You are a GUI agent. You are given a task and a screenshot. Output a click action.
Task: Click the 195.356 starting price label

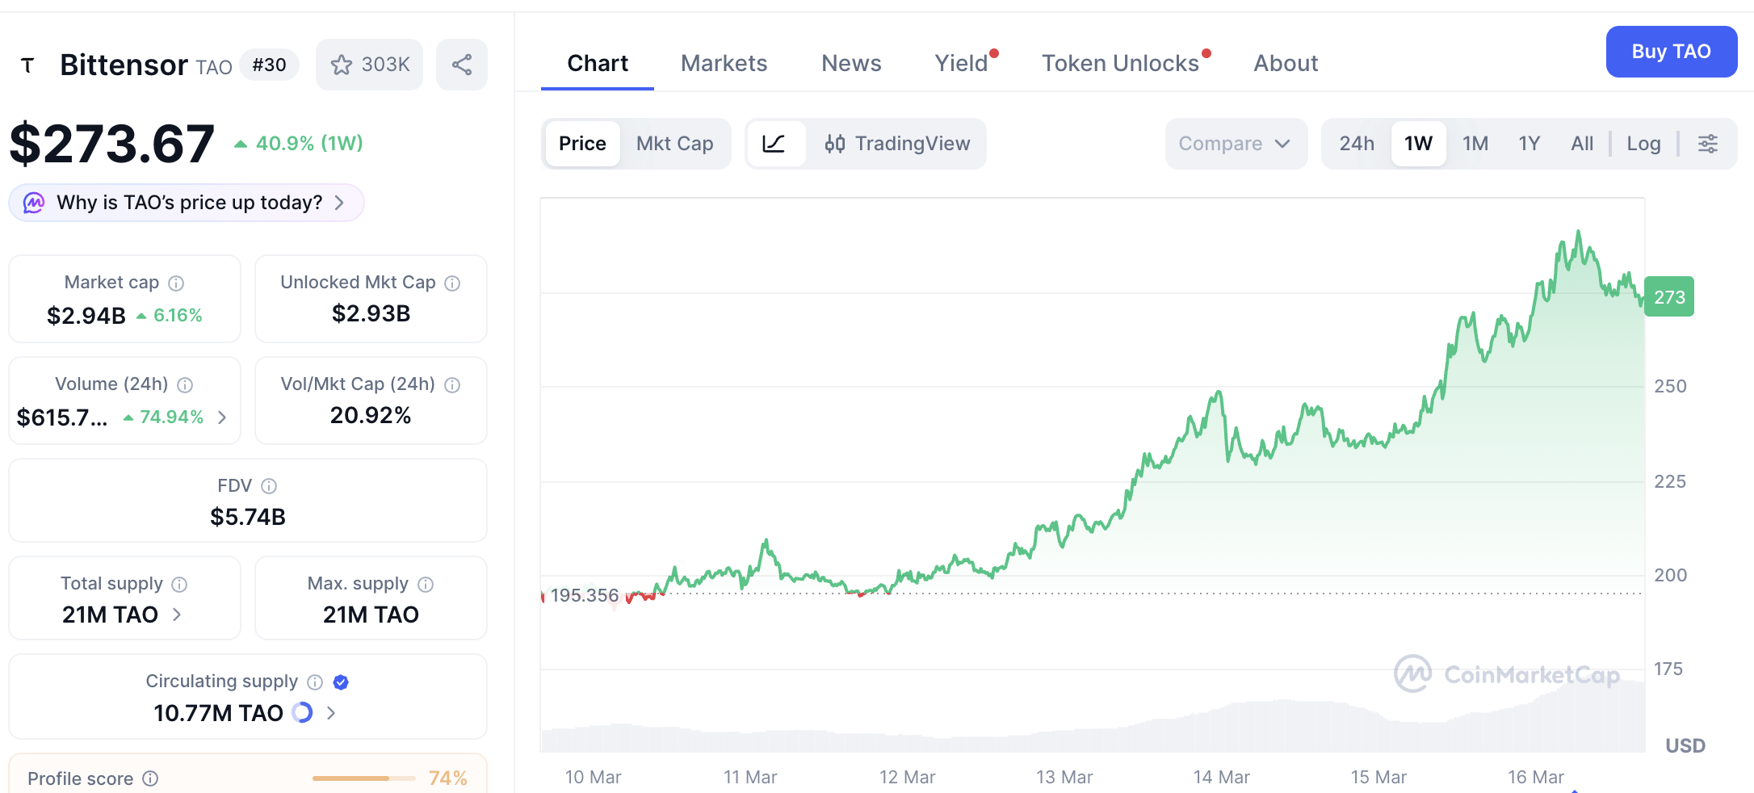585,595
